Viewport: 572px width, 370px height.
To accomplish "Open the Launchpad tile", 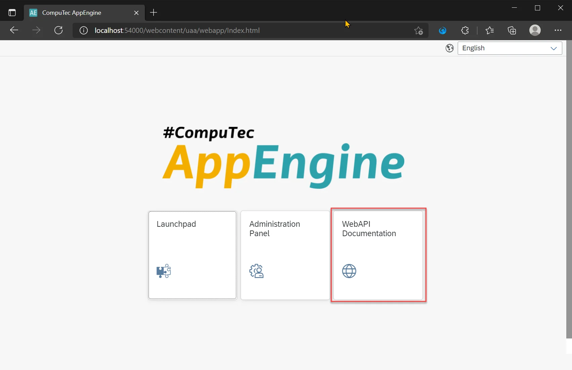I will click(x=192, y=255).
